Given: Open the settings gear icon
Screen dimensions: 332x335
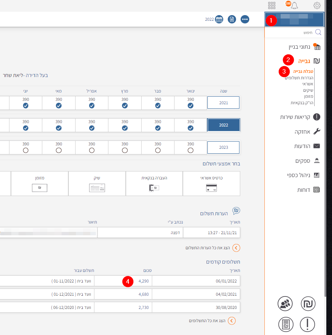Looking at the screenshot, I should [317, 5].
